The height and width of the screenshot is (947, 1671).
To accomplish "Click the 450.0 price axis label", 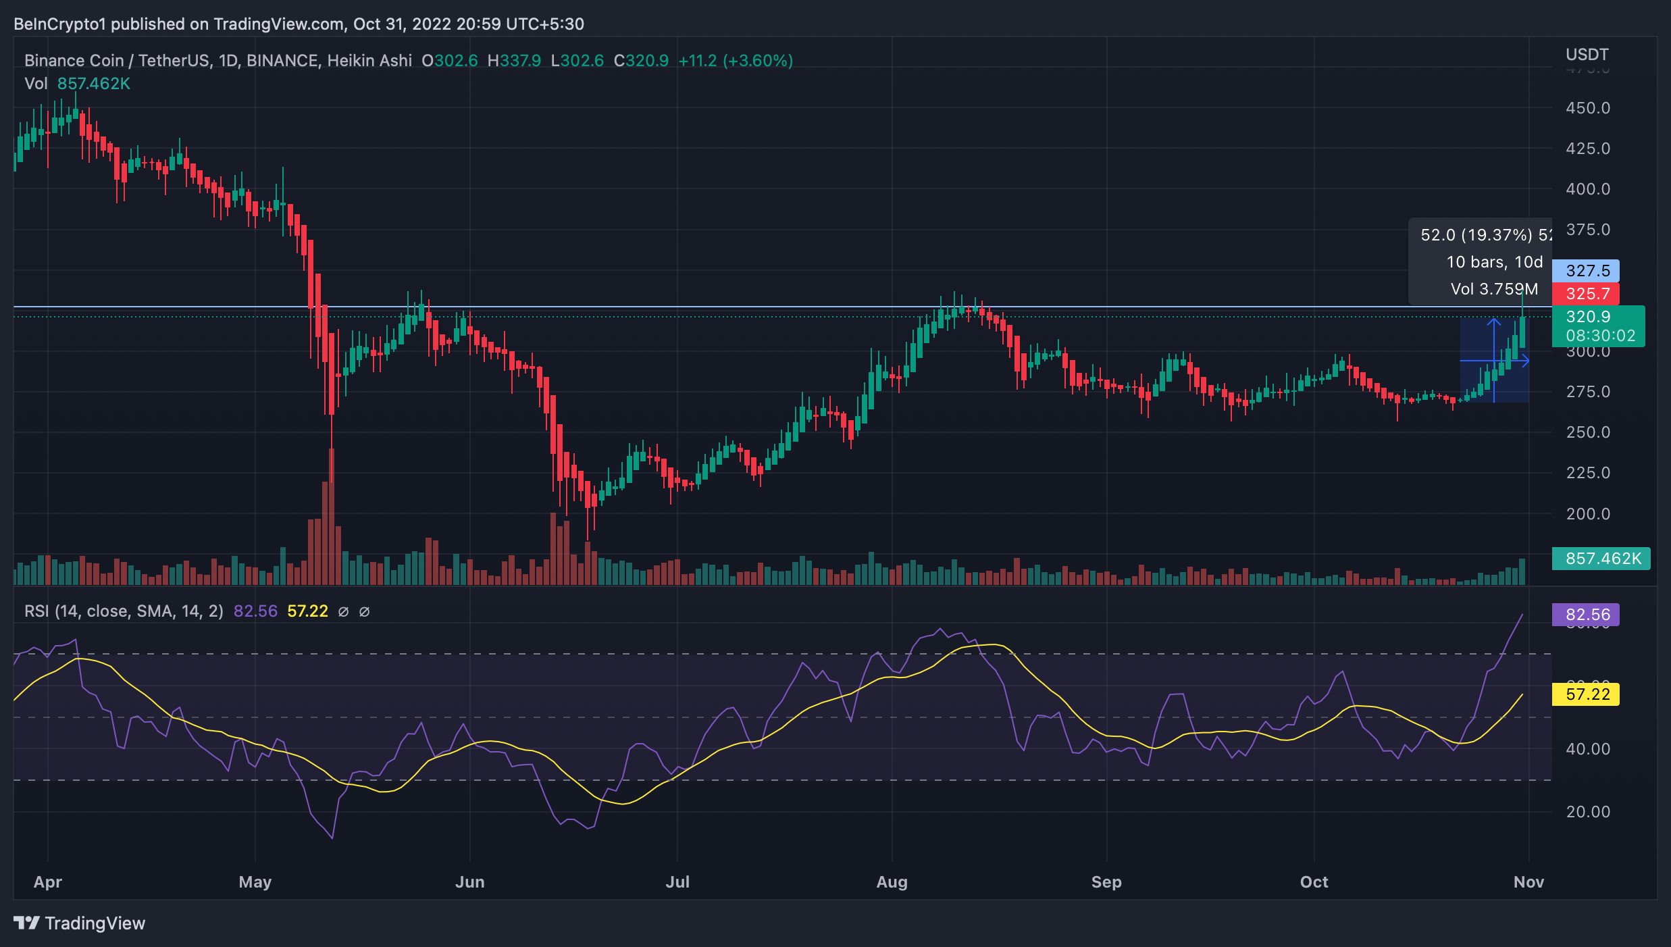I will coord(1587,108).
